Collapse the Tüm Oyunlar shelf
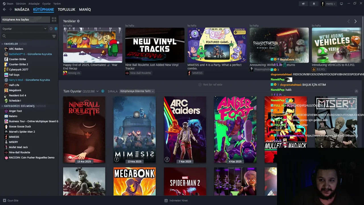Screen dimensions: 364x205 [x=356, y=91]
